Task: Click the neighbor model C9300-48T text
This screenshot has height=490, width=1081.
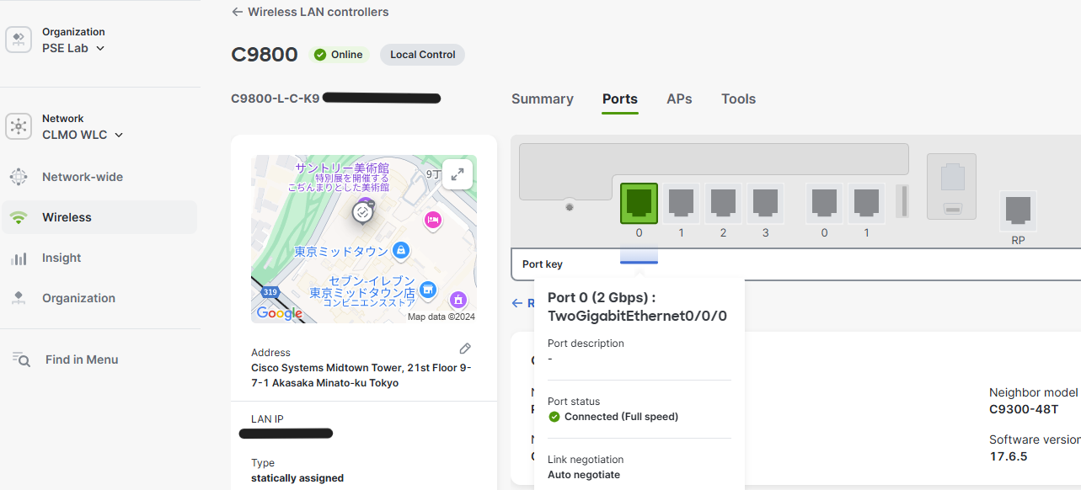Action: click(x=1024, y=409)
